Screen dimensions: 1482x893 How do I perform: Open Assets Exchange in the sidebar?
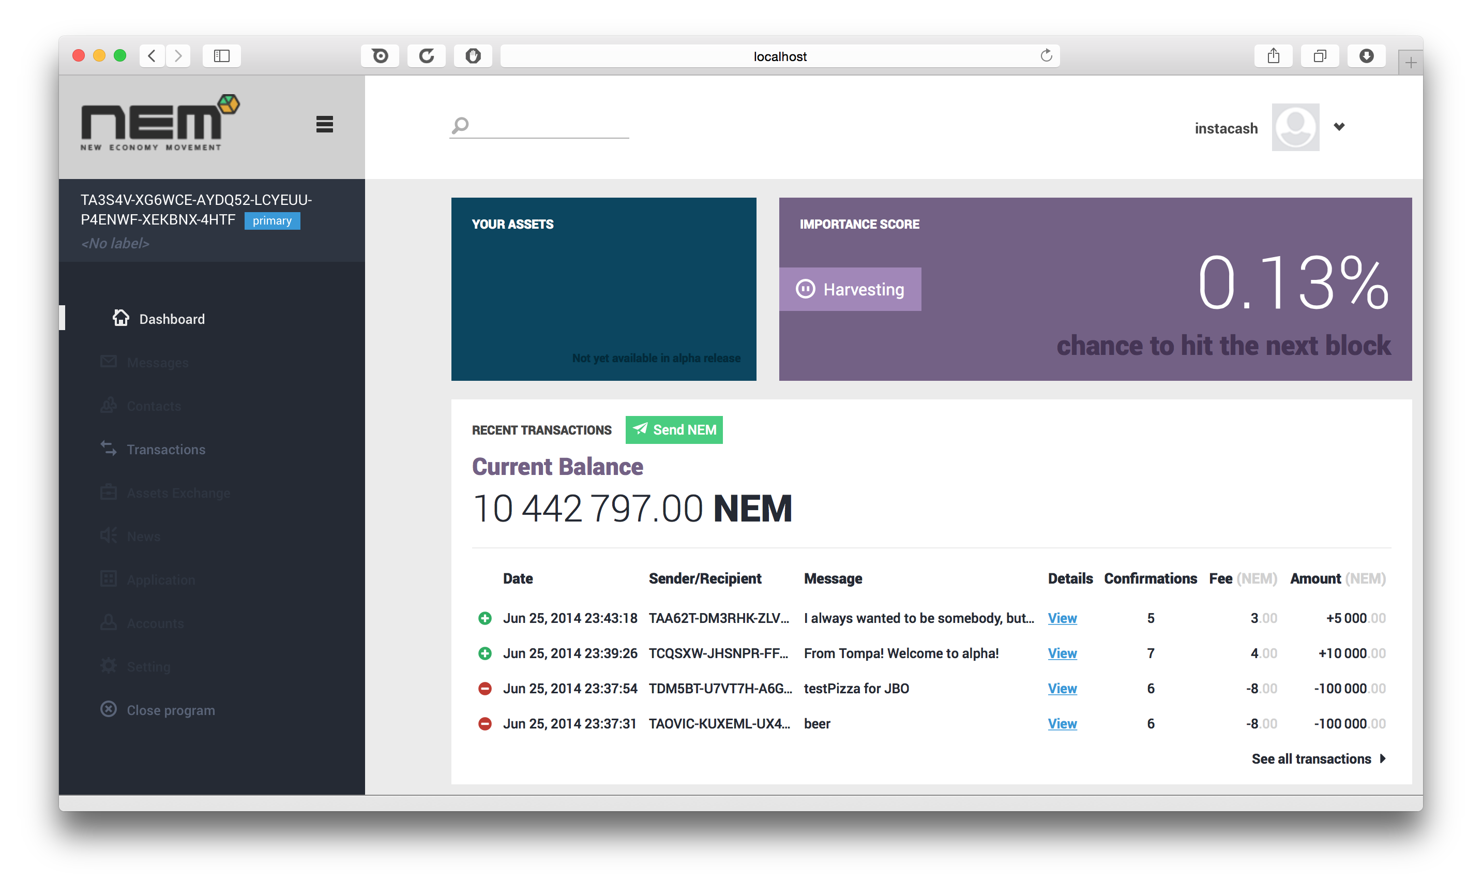point(178,493)
